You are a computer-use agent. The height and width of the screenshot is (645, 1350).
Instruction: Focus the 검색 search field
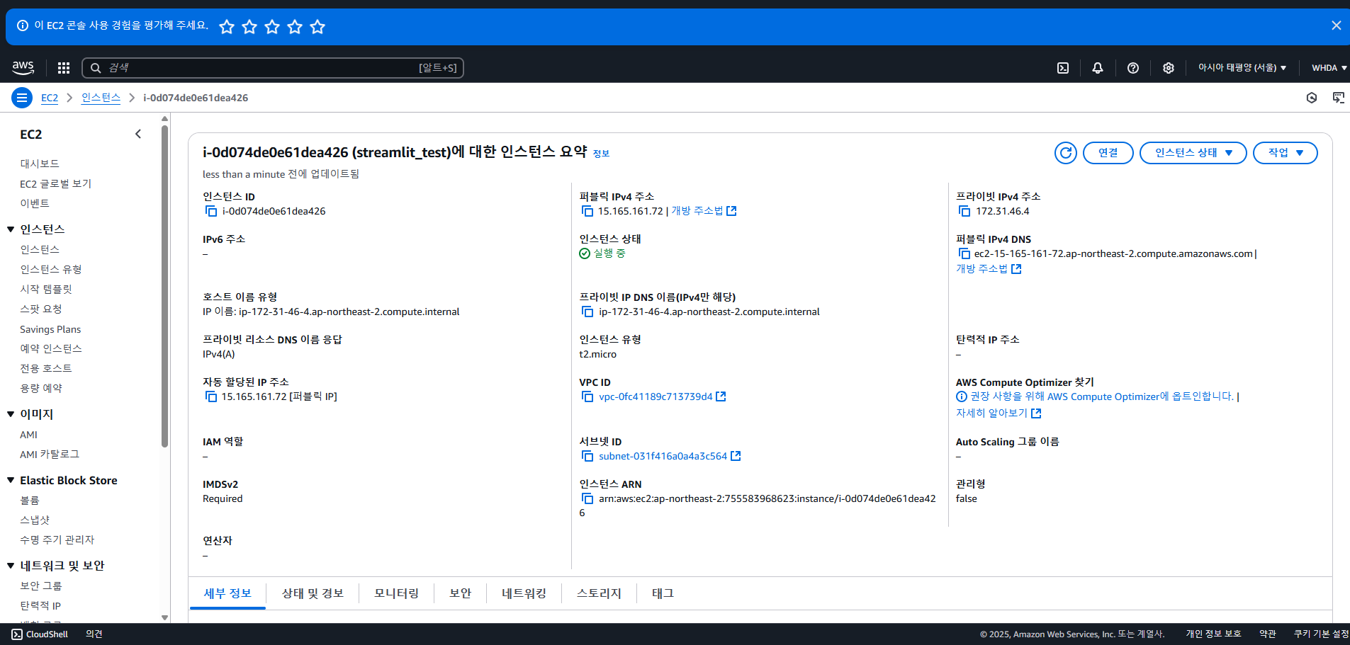pyautogui.click(x=273, y=68)
